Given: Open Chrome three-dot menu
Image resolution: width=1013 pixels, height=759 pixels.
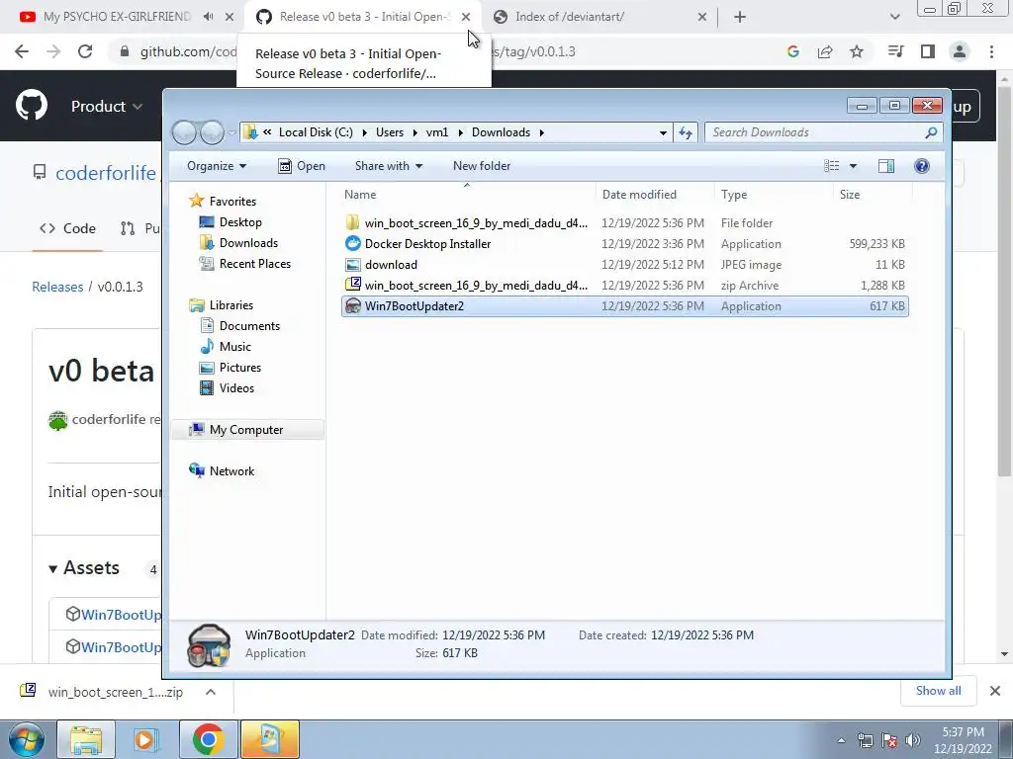Looking at the screenshot, I should (x=991, y=51).
